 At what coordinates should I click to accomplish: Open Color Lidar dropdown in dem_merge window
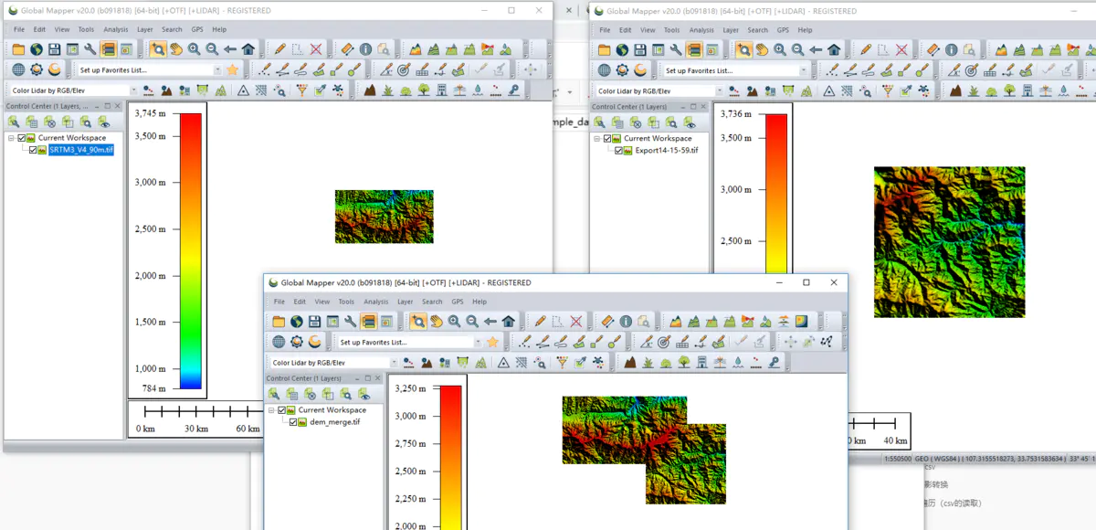coord(394,363)
